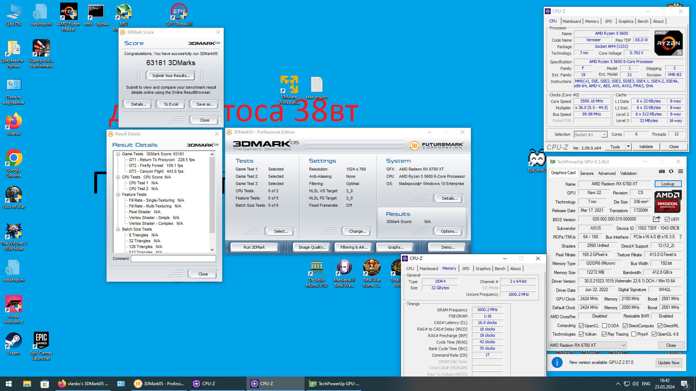Open Firefox desktop shortcut
This screenshot has width=696, height=391.
pos(14,124)
